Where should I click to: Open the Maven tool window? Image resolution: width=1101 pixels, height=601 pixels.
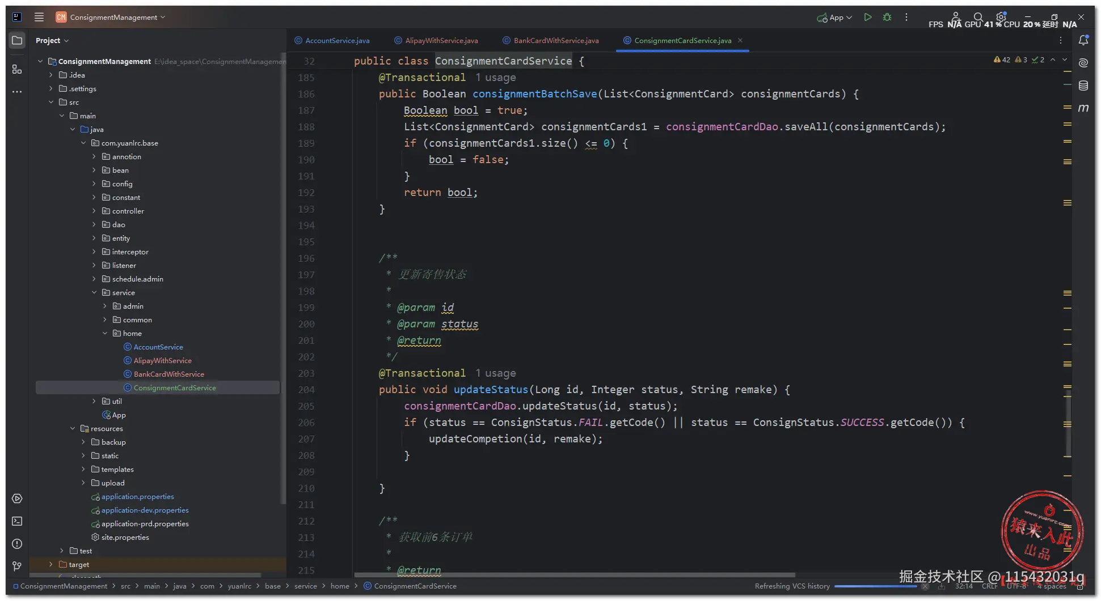pyautogui.click(x=1083, y=108)
